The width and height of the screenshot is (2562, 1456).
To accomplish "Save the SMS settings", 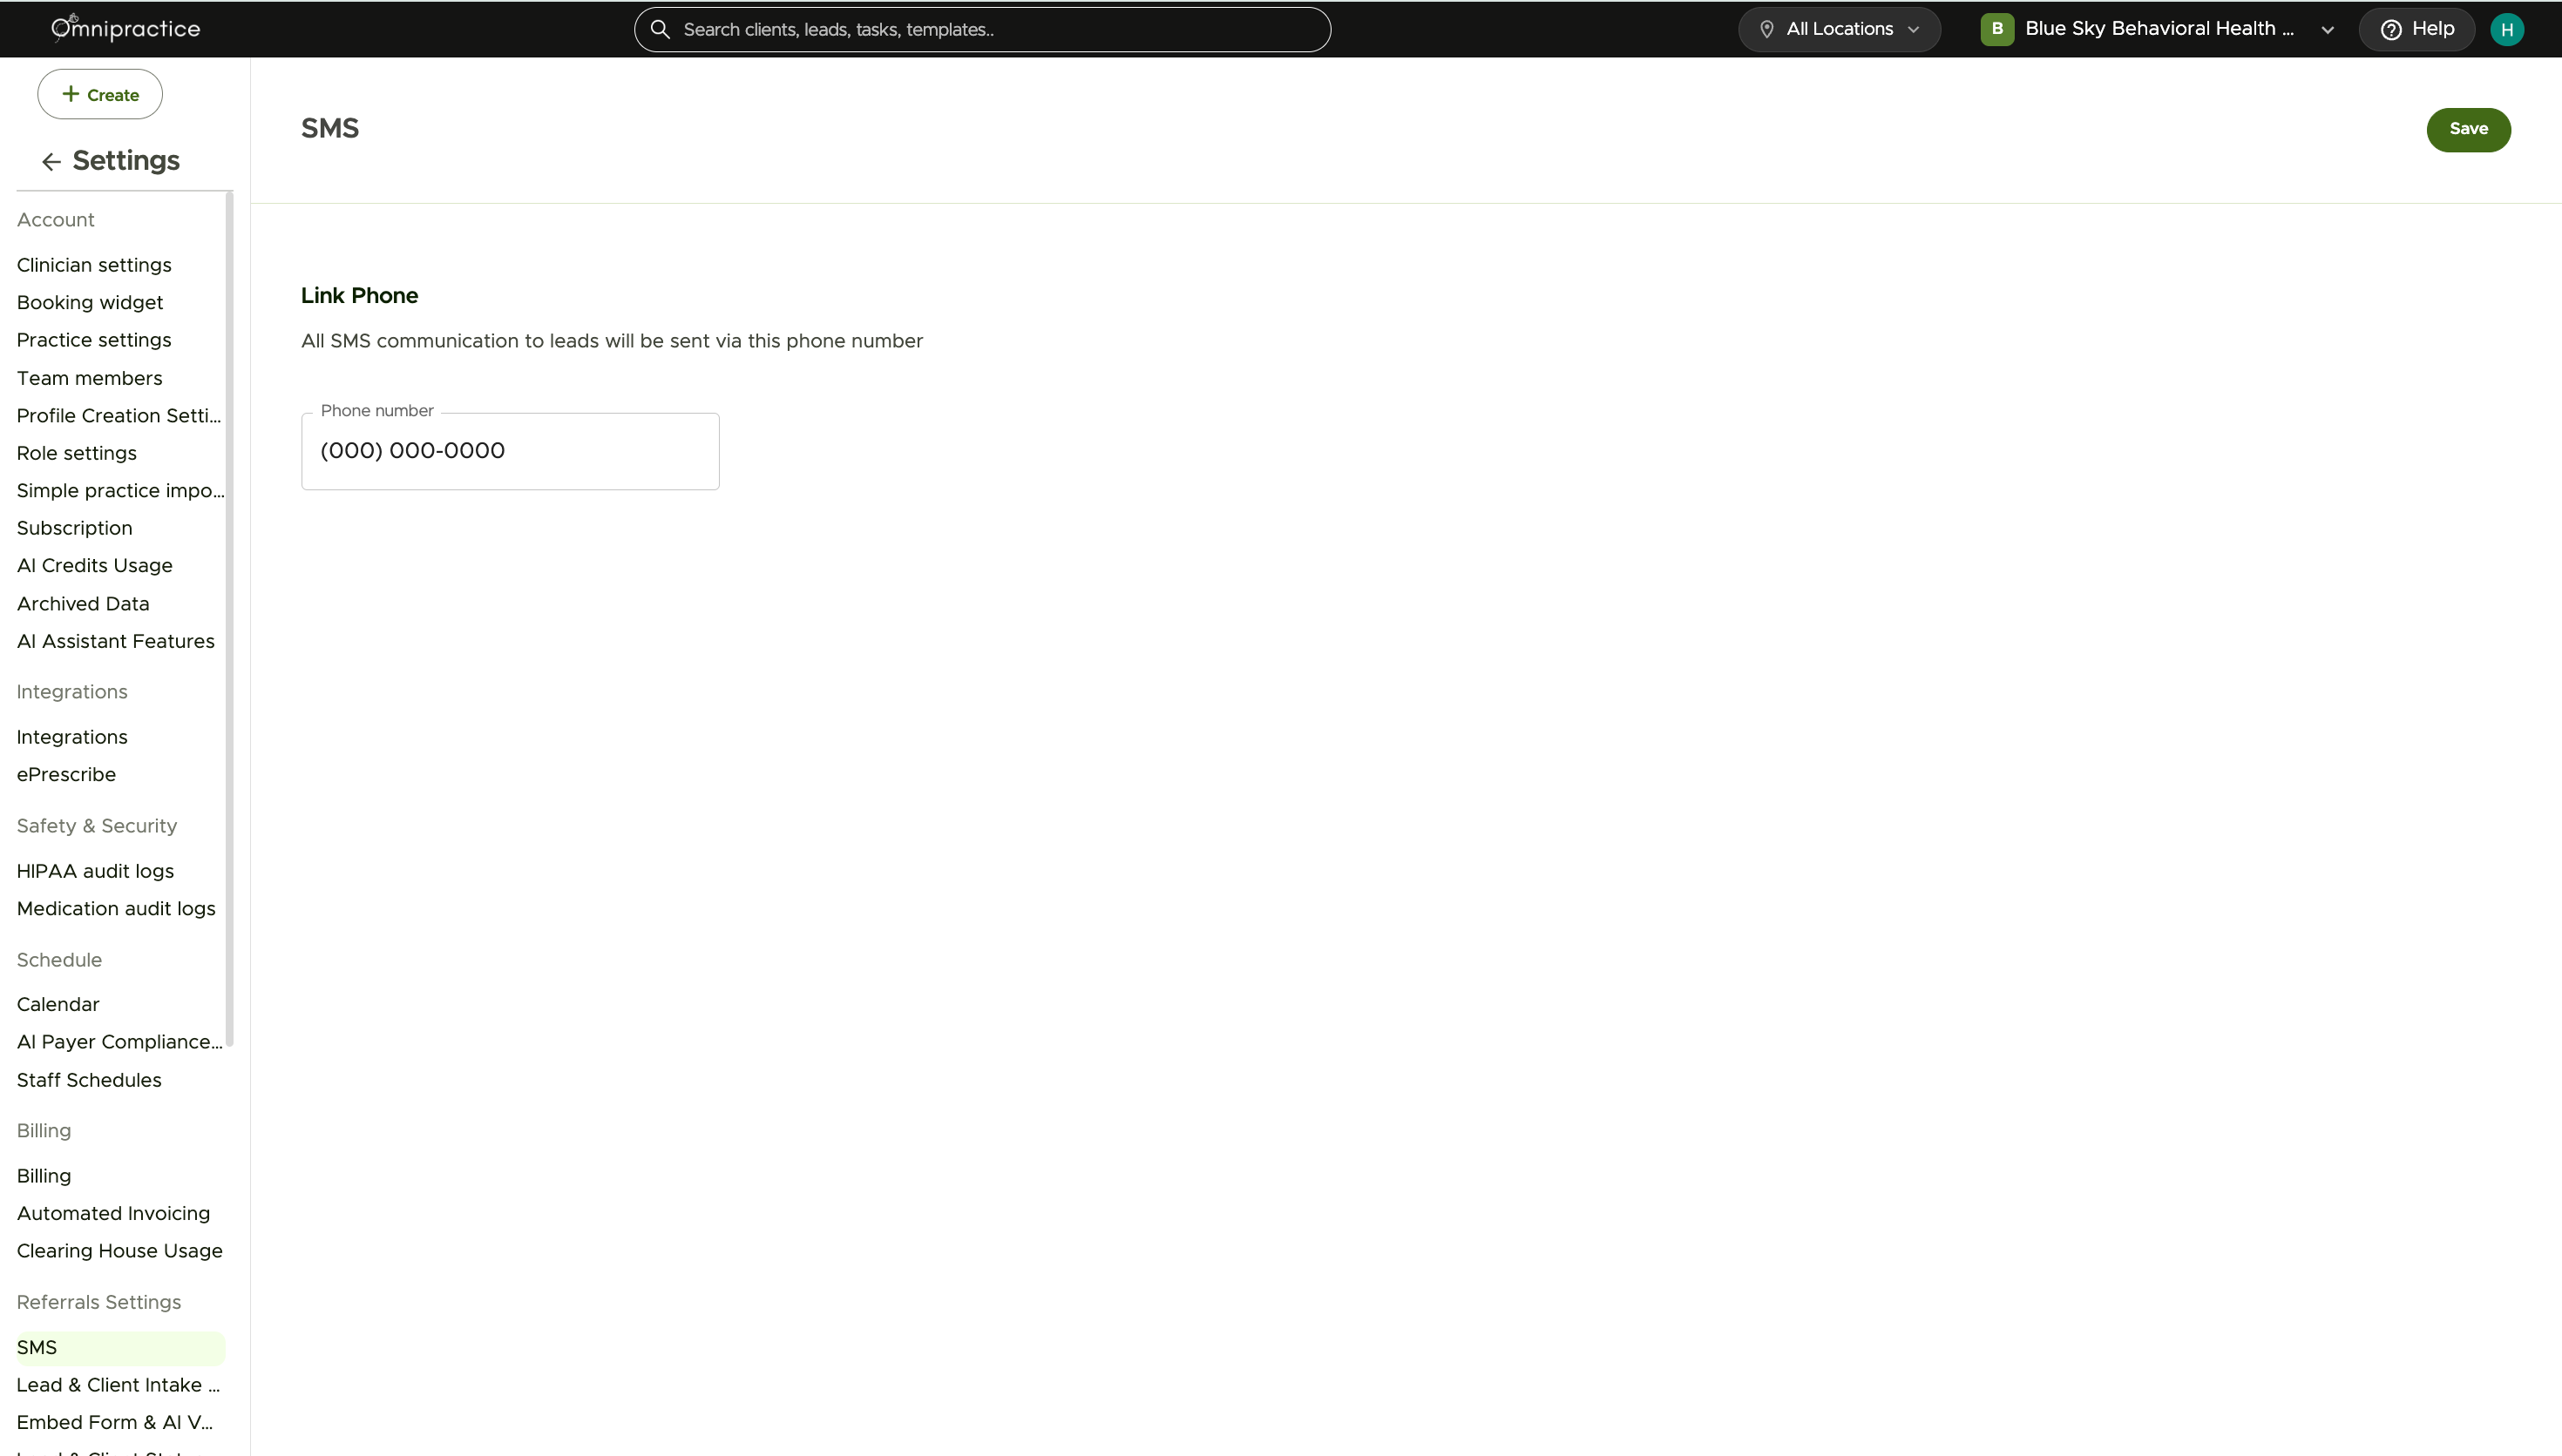I will (x=2468, y=129).
